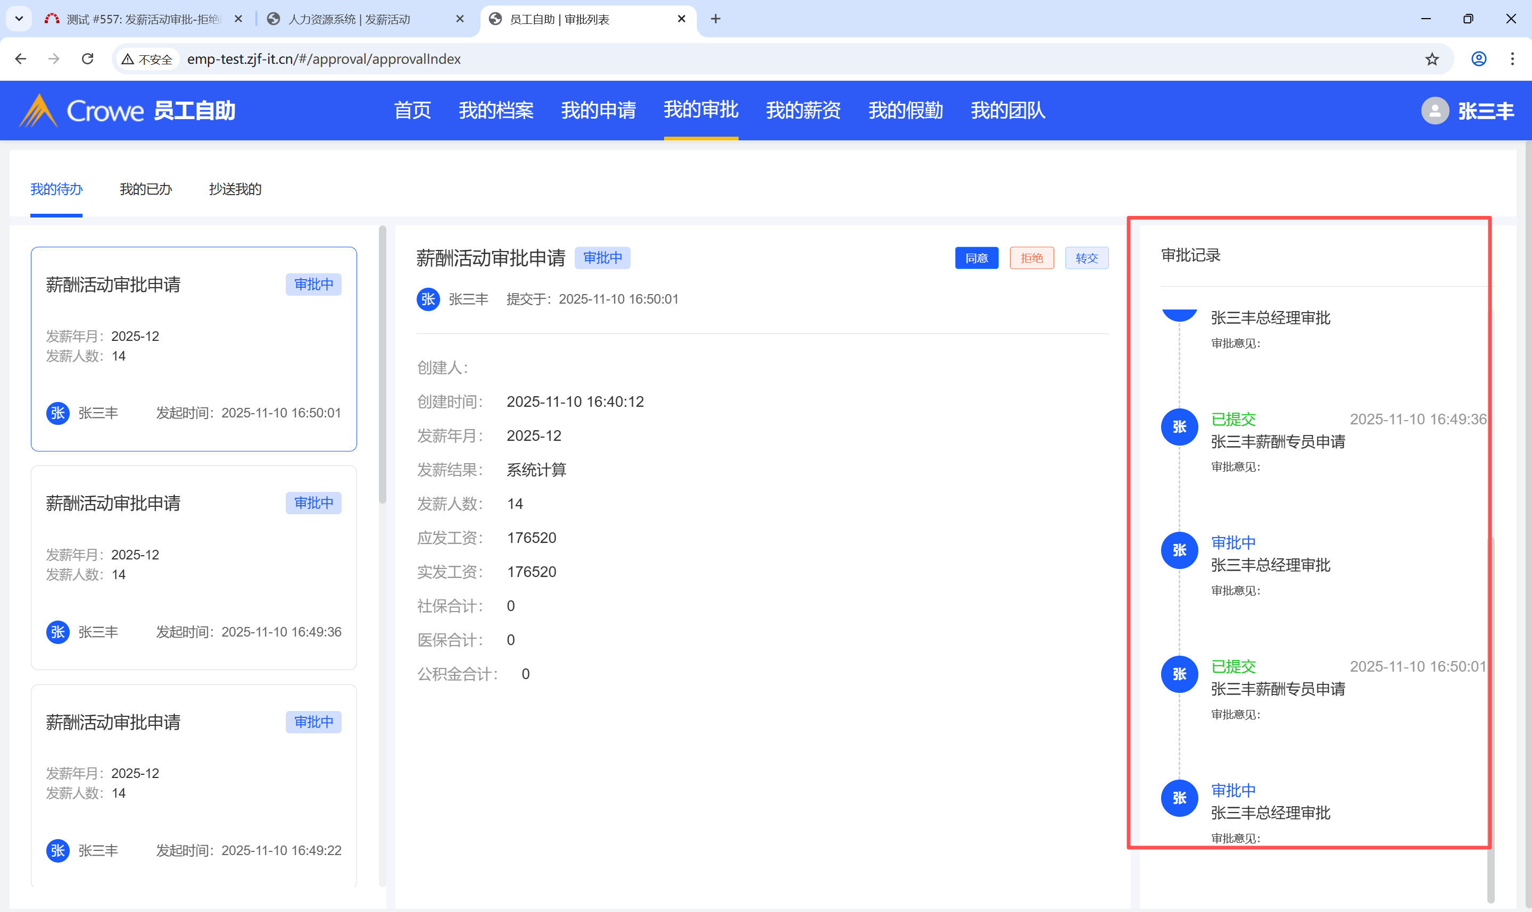The image size is (1532, 912).
Task: Open a new browser tab
Action: (715, 19)
